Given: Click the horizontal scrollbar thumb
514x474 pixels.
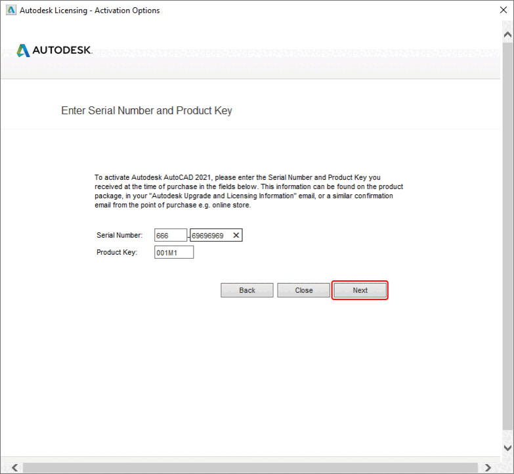Looking at the screenshot, I should point(250,467).
